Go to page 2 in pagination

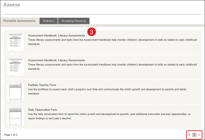point(194,135)
